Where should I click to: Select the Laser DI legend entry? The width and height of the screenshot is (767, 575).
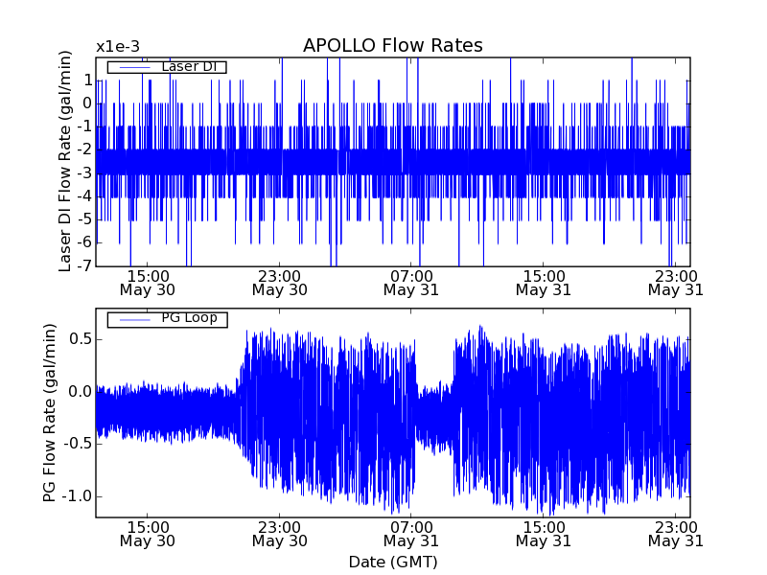167,66
